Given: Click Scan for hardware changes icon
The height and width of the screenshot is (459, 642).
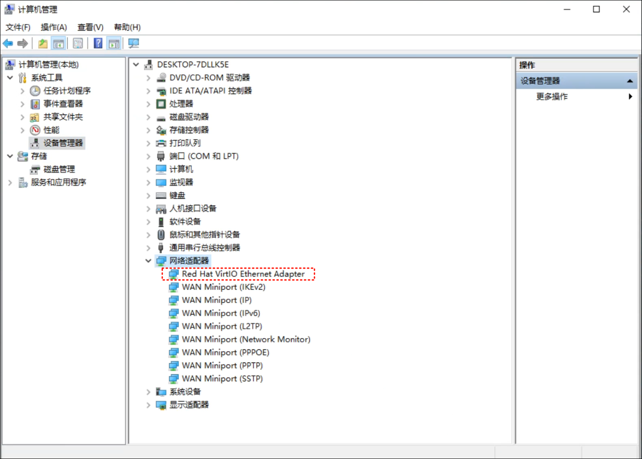Looking at the screenshot, I should click(x=133, y=43).
